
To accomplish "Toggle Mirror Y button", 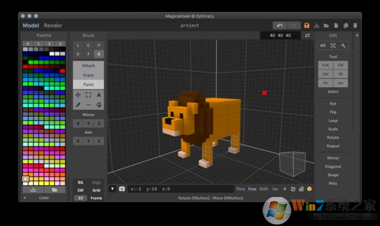I will click(x=88, y=124).
